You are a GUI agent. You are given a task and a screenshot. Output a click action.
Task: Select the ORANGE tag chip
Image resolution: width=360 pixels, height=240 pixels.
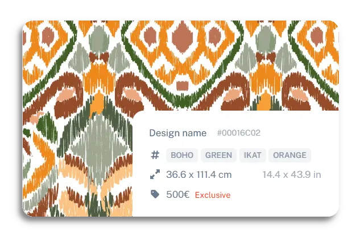pyautogui.click(x=289, y=155)
